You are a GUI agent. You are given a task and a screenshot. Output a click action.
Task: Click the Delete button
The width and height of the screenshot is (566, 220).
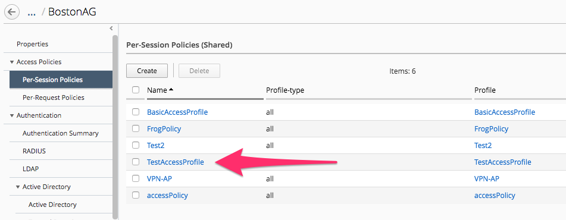click(x=199, y=71)
